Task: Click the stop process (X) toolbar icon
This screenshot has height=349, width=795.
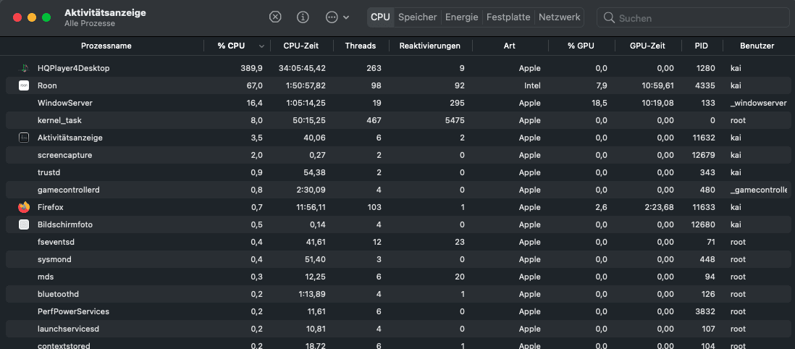Action: point(275,17)
